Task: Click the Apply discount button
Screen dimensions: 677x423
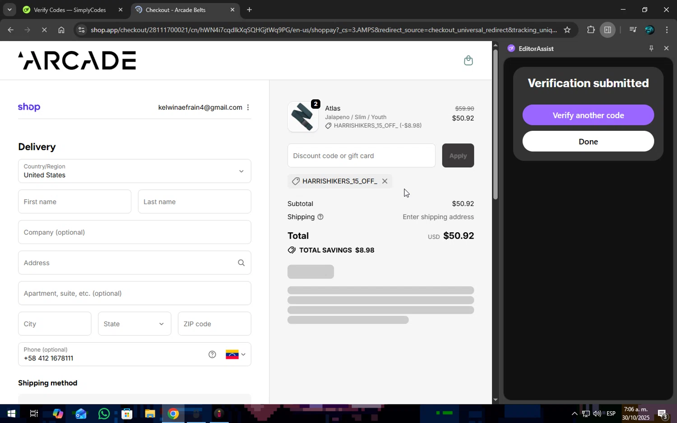Action: [458, 156]
